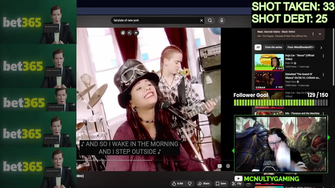Click the sparkle icon on the video overlay
This screenshot has height=188, width=335.
pyautogui.click(x=130, y=33)
